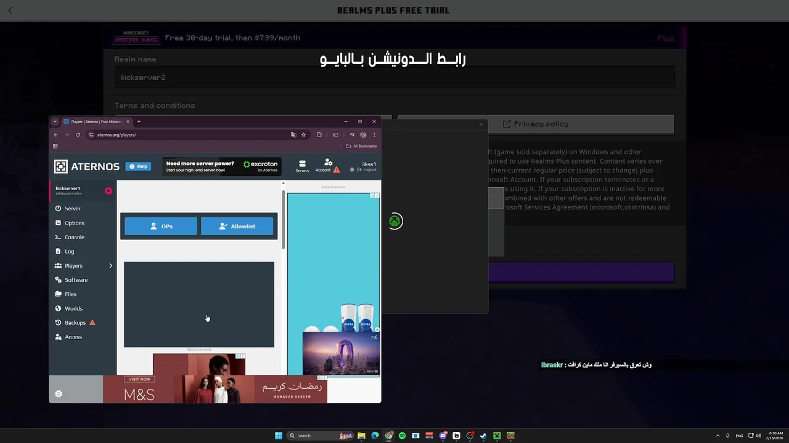The width and height of the screenshot is (789, 443).
Task: Open the Chrome apps grid shortcut
Action: tap(55, 146)
